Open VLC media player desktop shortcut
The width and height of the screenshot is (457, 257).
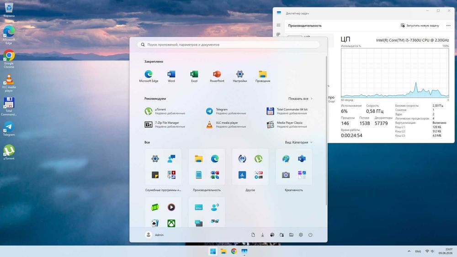9,83
